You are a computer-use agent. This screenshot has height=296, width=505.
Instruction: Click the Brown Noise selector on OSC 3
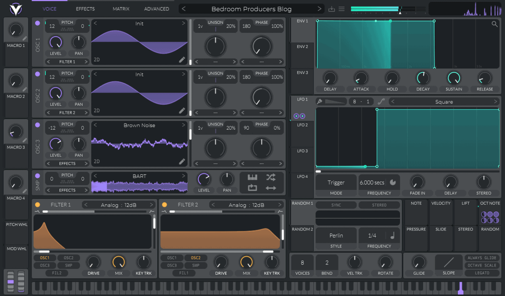point(139,125)
